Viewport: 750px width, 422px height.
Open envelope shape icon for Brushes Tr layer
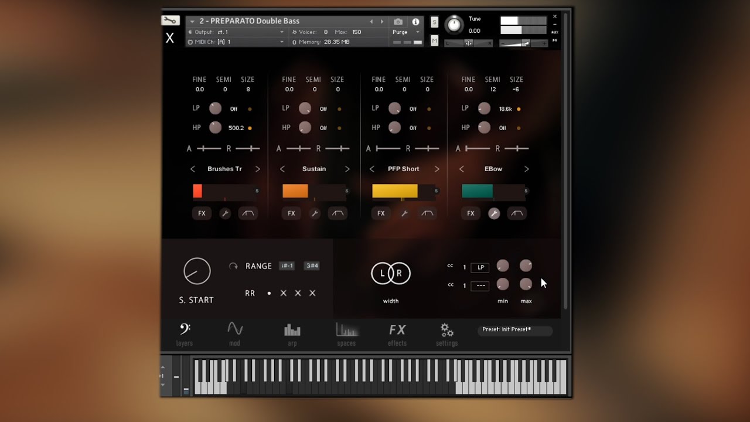(248, 213)
